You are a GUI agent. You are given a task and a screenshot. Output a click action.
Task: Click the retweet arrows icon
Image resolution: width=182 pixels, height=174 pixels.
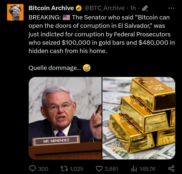[64, 168]
